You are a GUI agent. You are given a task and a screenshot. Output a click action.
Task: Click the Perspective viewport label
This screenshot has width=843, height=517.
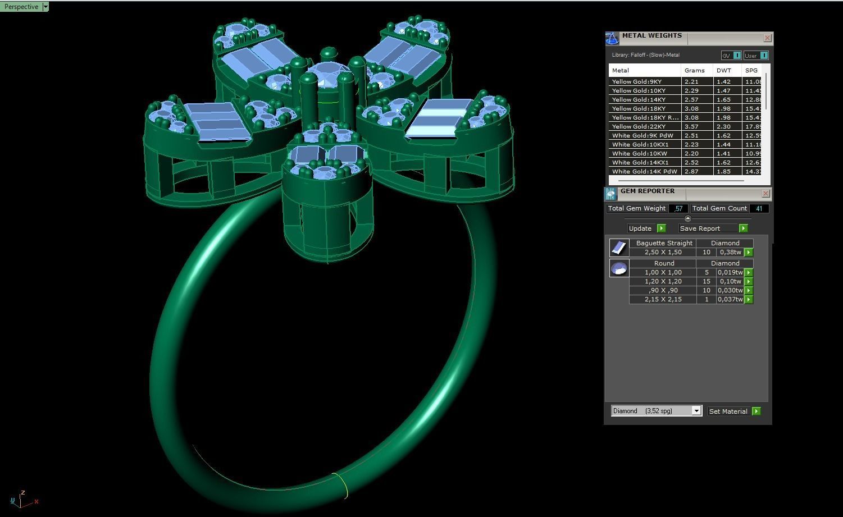click(21, 7)
